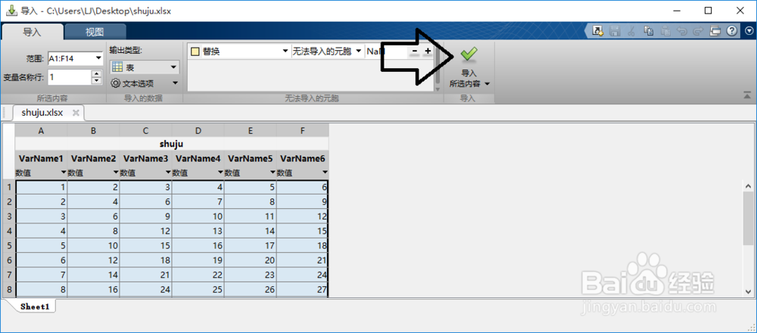Select column C header

pos(145,130)
